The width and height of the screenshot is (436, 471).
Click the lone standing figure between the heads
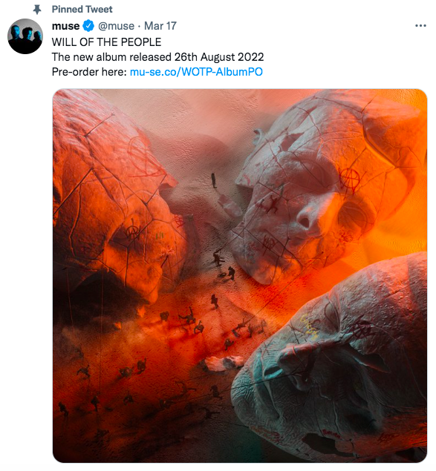tap(214, 180)
